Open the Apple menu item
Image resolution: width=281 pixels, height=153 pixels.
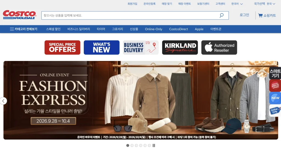pyautogui.click(x=199, y=29)
